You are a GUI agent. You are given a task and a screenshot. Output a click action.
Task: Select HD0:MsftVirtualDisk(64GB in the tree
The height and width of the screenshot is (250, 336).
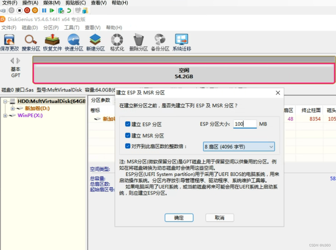pos(52,101)
